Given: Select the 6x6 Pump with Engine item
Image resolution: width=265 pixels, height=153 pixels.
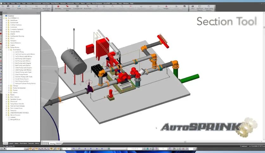Looking at the screenshot, I should point(23,58).
